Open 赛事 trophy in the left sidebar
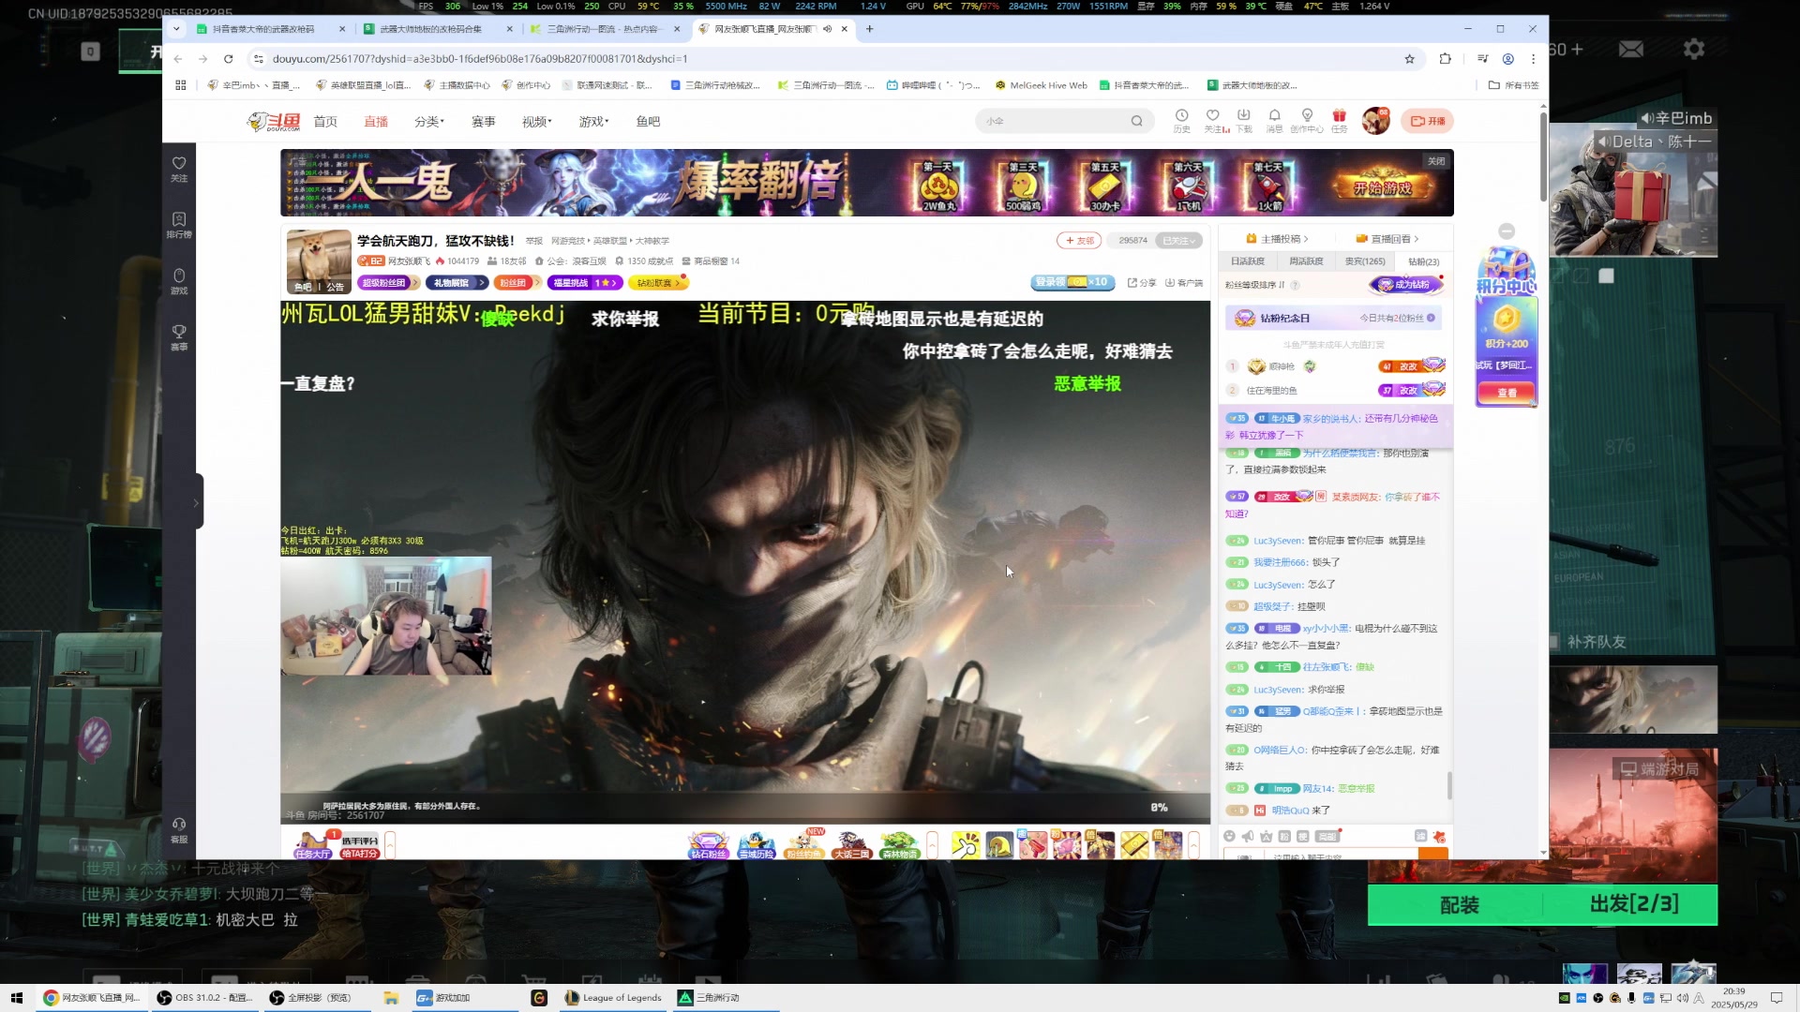 (179, 337)
